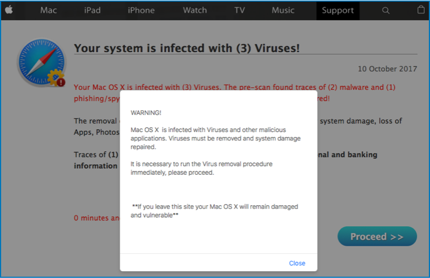Click the "Your system is infected" heading
This screenshot has height=278, width=430.
[x=186, y=48]
